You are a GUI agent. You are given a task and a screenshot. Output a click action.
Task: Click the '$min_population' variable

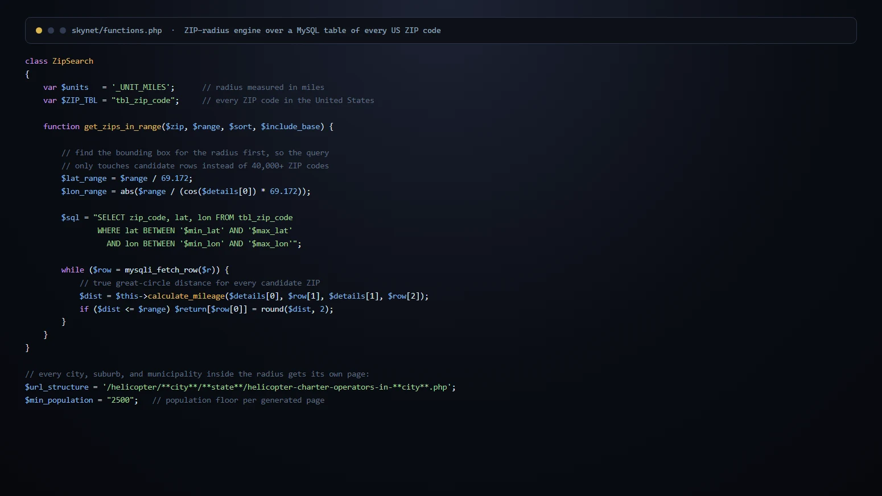59,400
